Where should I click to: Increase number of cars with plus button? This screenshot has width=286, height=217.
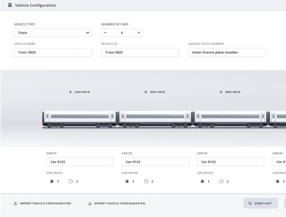(x=139, y=33)
